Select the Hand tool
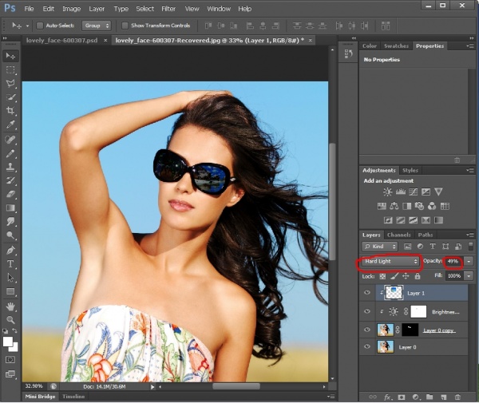Image resolution: width=479 pixels, height=403 pixels. (x=11, y=306)
